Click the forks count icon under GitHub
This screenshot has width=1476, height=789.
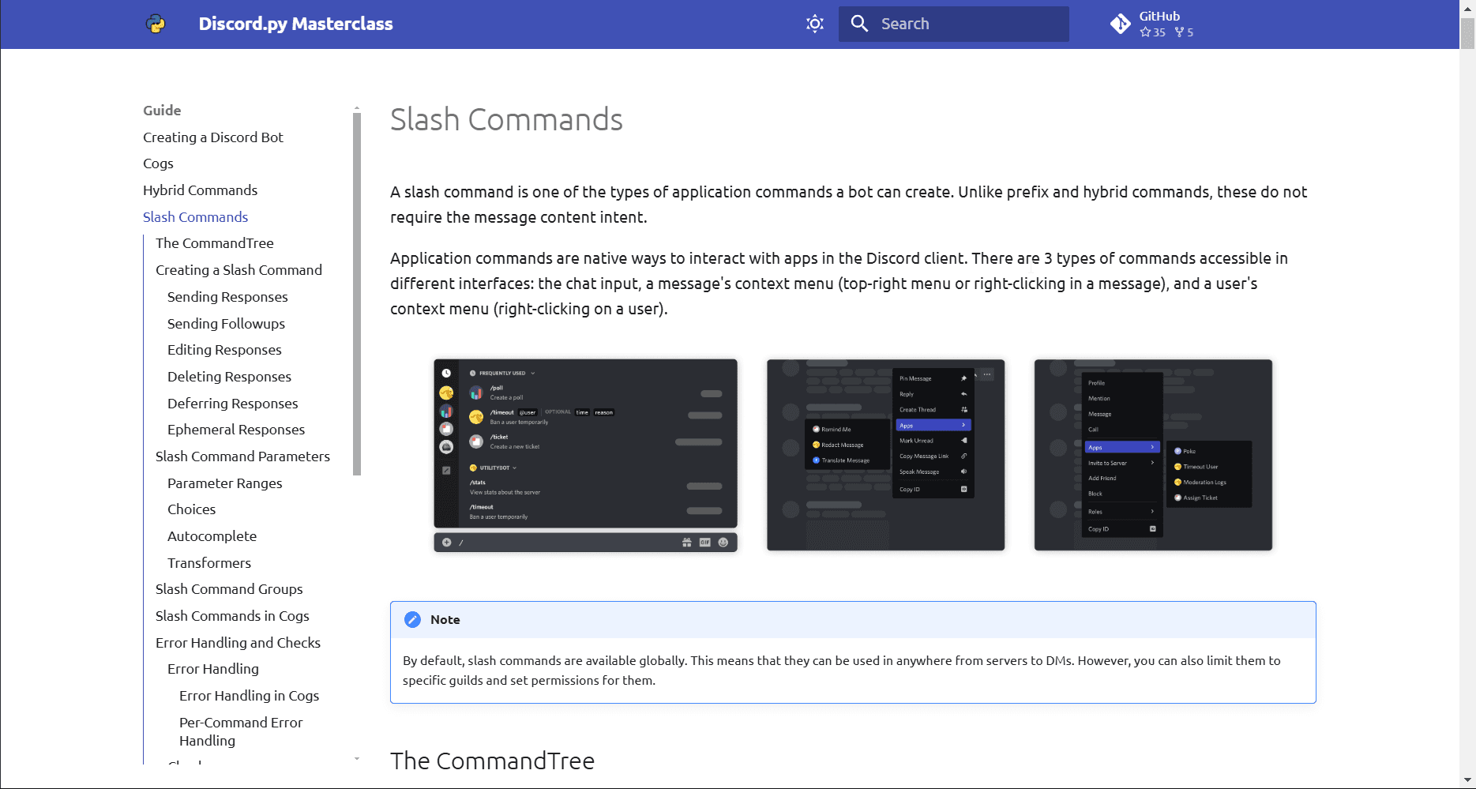pos(1179,32)
